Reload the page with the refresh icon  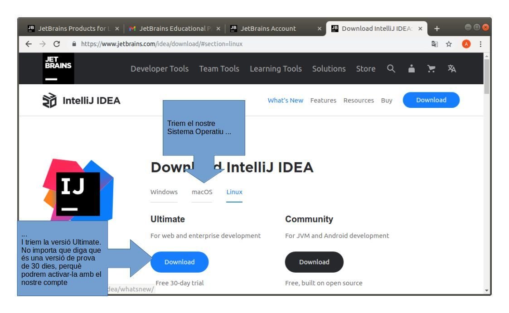click(57, 44)
